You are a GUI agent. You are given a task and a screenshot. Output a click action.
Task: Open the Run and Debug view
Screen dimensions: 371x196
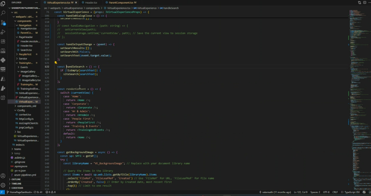pyautogui.click(x=3, y=32)
